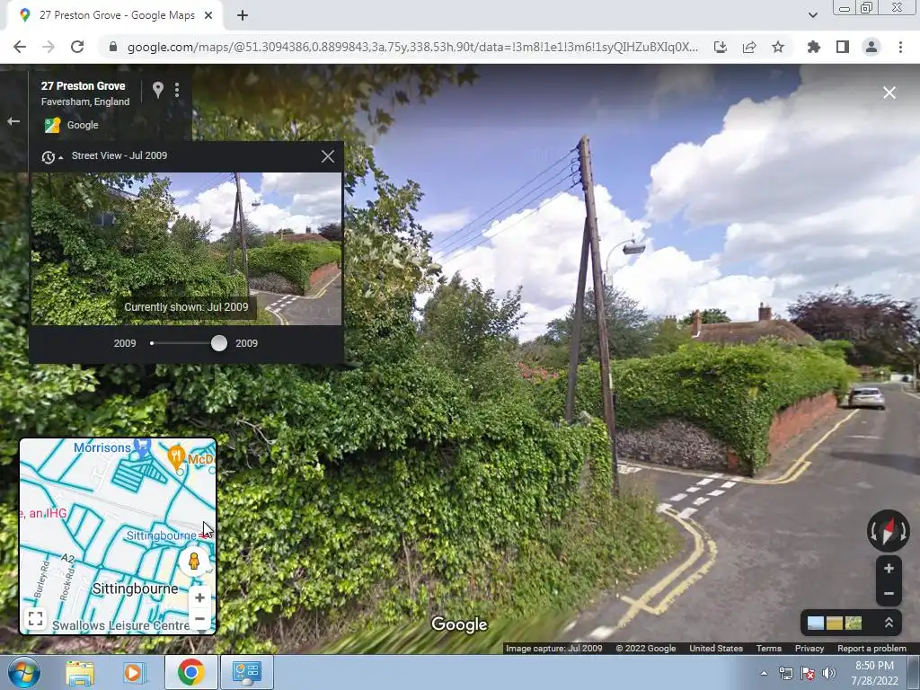Collapse the Street View time-travel clock dropdown

(x=51, y=157)
